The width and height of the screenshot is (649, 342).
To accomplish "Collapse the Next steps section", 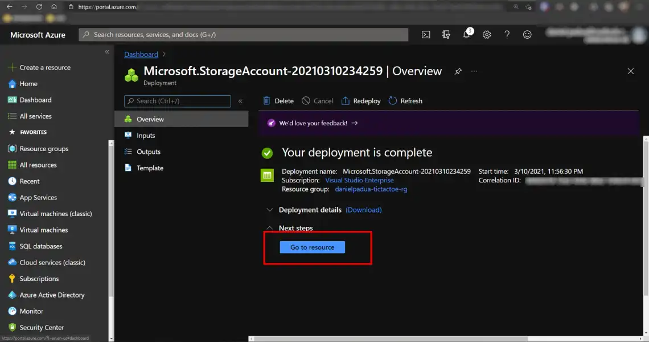I will [x=269, y=228].
